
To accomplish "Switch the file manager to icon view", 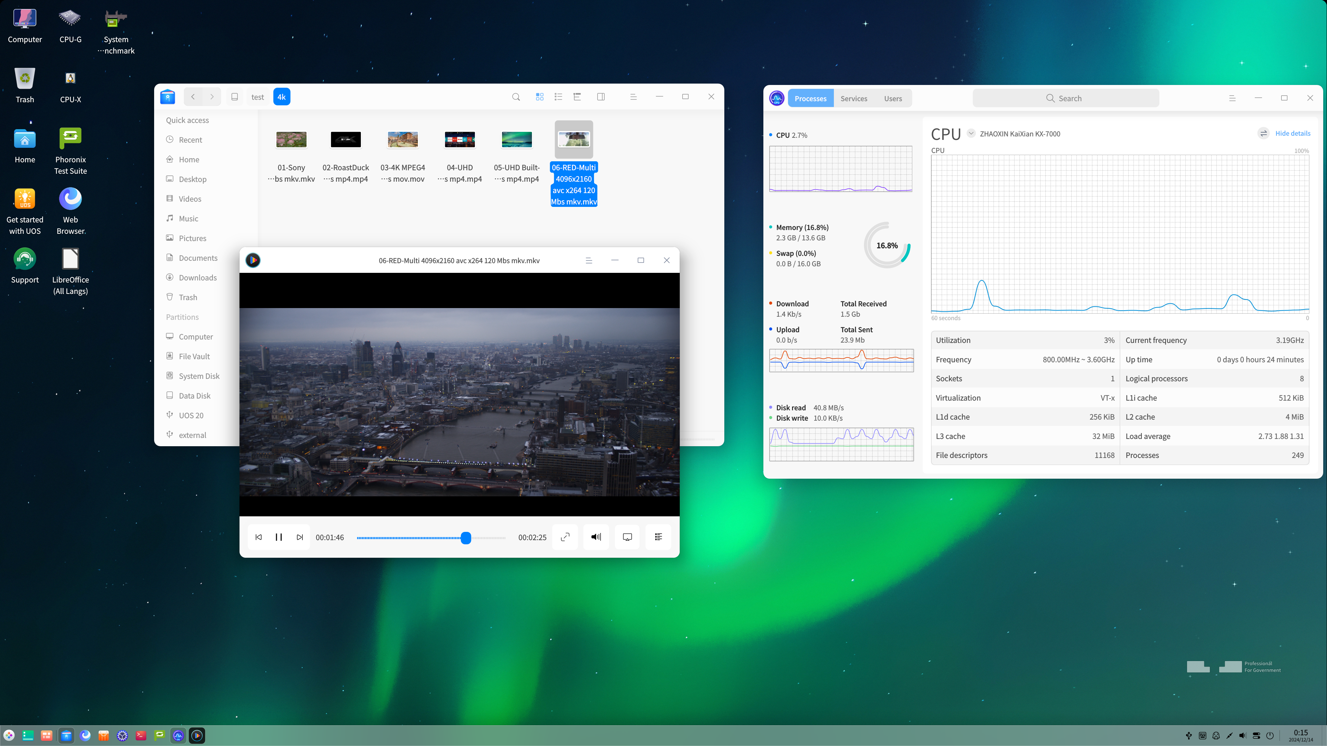I will click(x=539, y=97).
